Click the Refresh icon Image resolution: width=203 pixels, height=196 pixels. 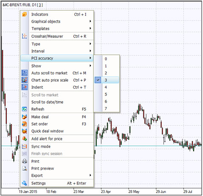tap(24, 109)
